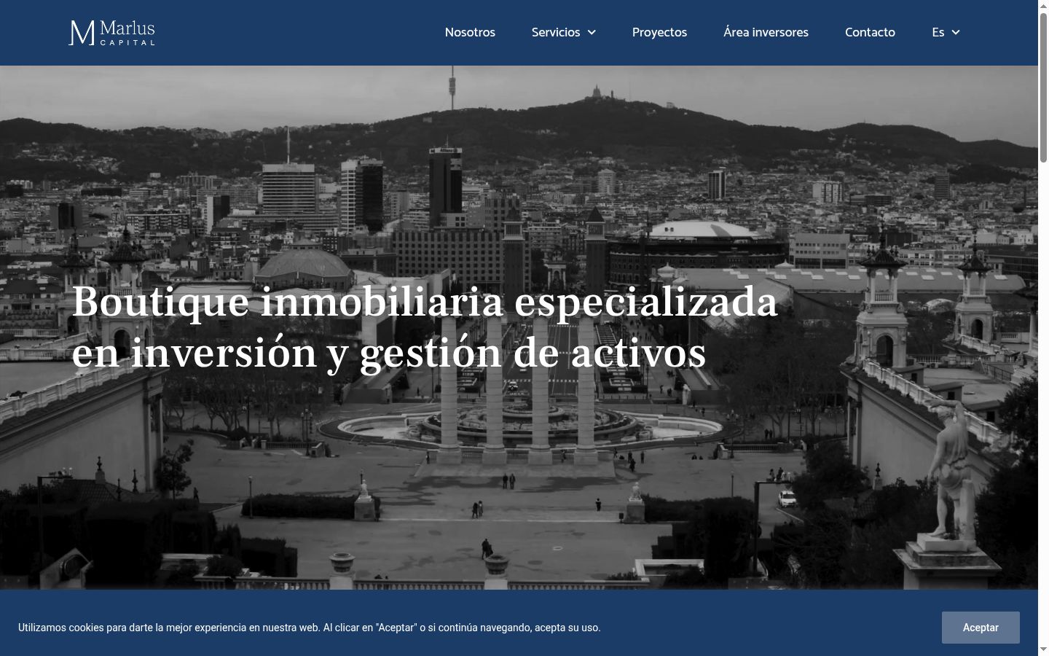
Task: Go to Proyectos
Action: 659,33
